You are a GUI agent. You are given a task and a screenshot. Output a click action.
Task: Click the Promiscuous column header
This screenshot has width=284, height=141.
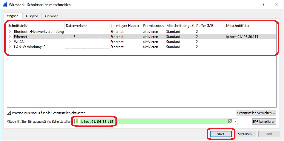[153, 26]
